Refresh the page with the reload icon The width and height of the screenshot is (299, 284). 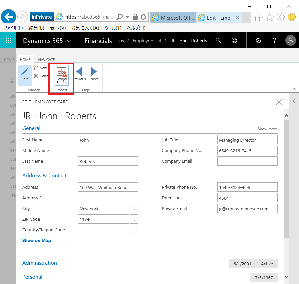(x=143, y=17)
